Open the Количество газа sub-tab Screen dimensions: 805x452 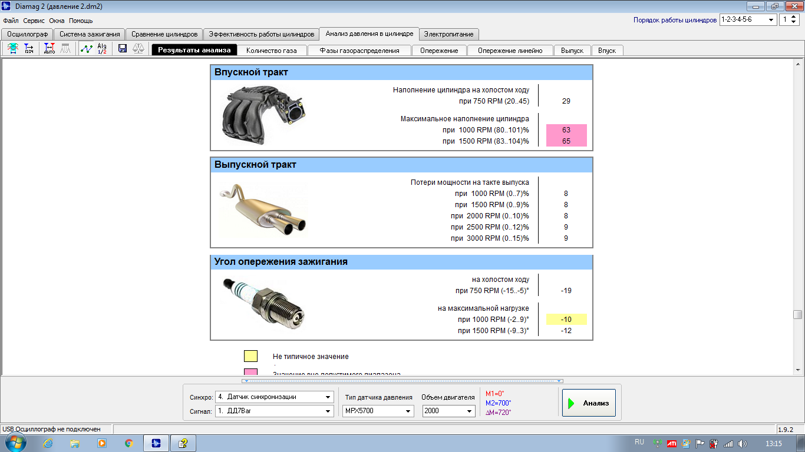click(272, 50)
